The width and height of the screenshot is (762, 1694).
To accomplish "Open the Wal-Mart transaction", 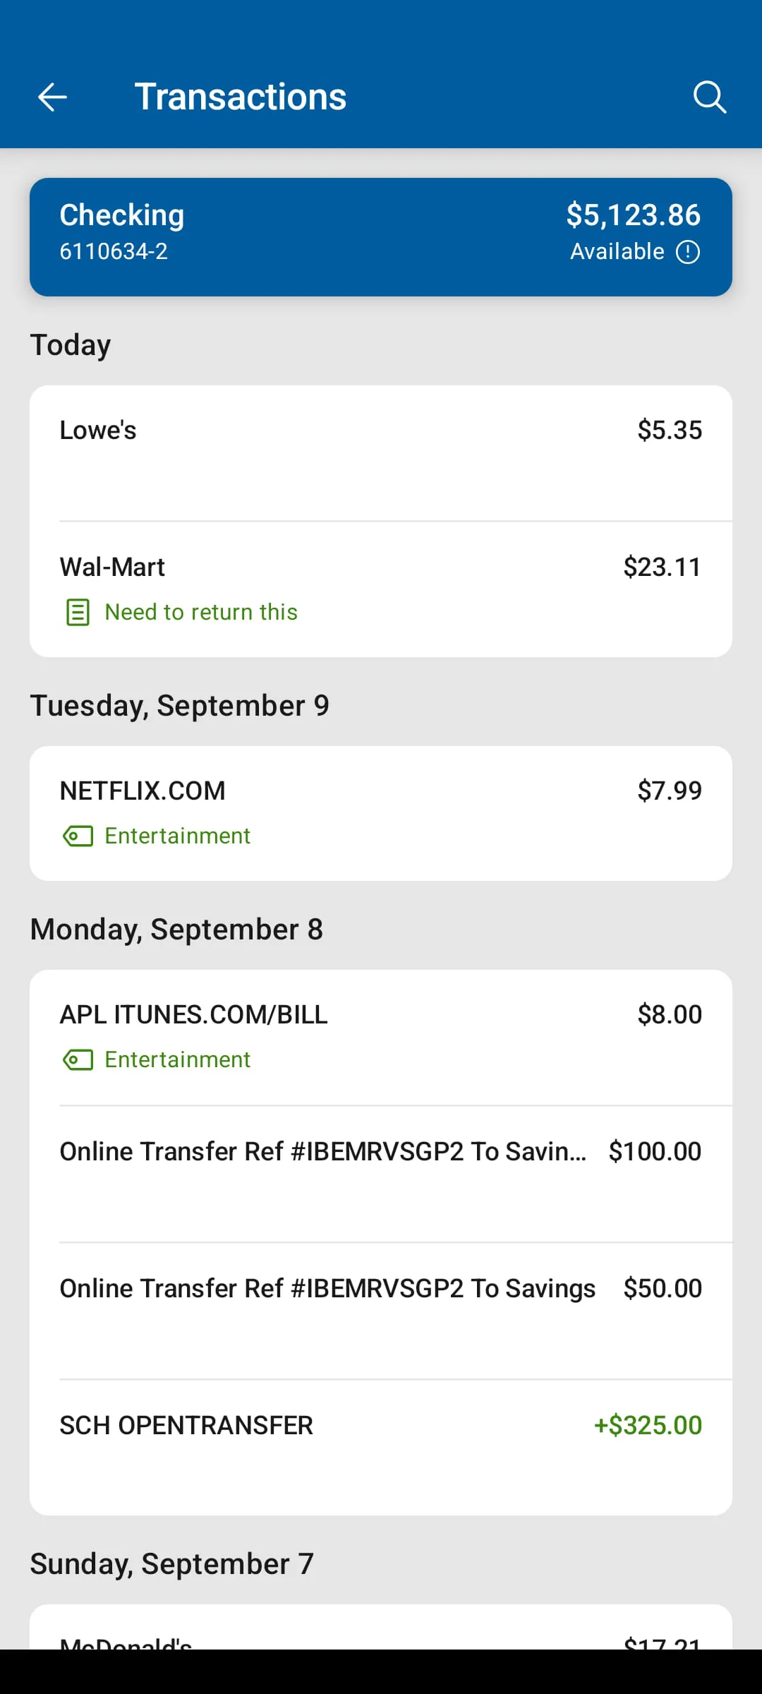I will tap(381, 568).
